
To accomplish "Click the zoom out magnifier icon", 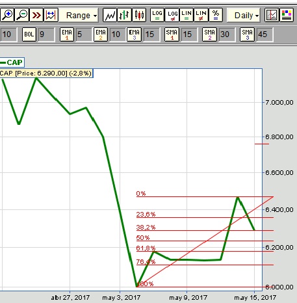I will [x=21, y=15].
